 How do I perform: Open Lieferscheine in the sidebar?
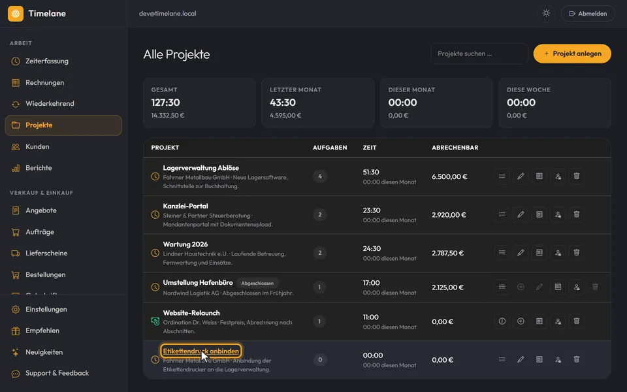[x=63, y=253]
